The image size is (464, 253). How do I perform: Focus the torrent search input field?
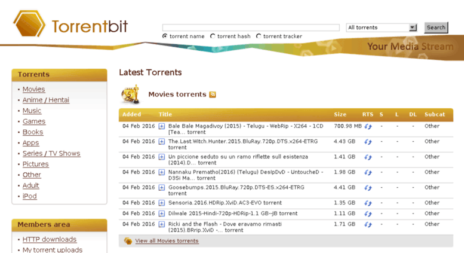251,28
